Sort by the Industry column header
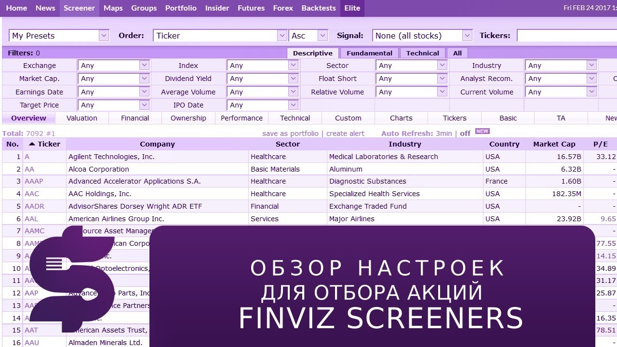The height and width of the screenshot is (347, 617). coord(405,144)
